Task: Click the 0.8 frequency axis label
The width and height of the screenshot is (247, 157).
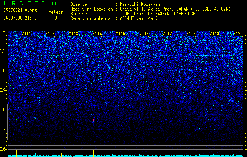Action: click(x=4, y=110)
